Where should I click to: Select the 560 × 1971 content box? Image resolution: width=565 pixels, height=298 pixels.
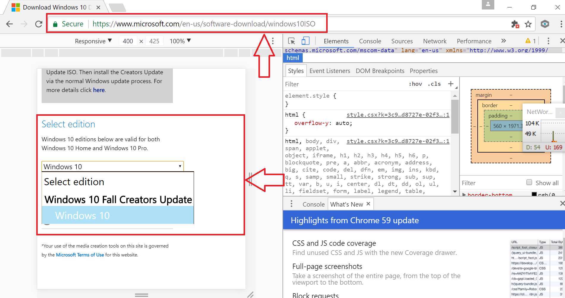click(x=506, y=126)
